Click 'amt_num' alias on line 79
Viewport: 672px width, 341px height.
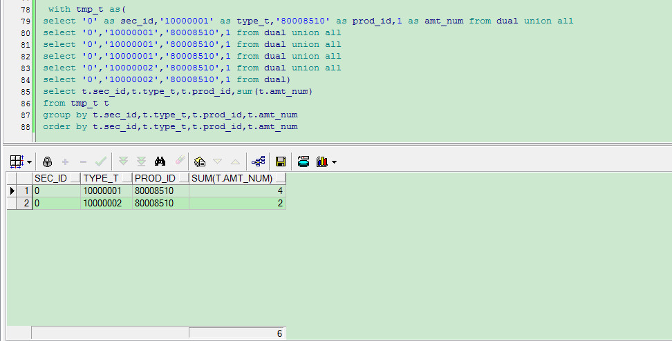point(444,21)
